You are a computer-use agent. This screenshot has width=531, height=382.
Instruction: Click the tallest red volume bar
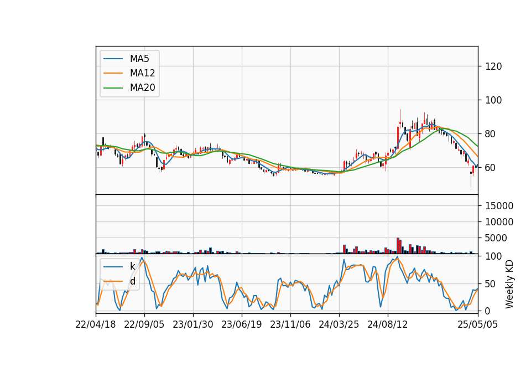tap(398, 246)
